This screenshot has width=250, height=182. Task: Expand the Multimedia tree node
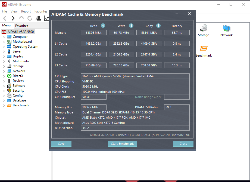(x=4, y=61)
